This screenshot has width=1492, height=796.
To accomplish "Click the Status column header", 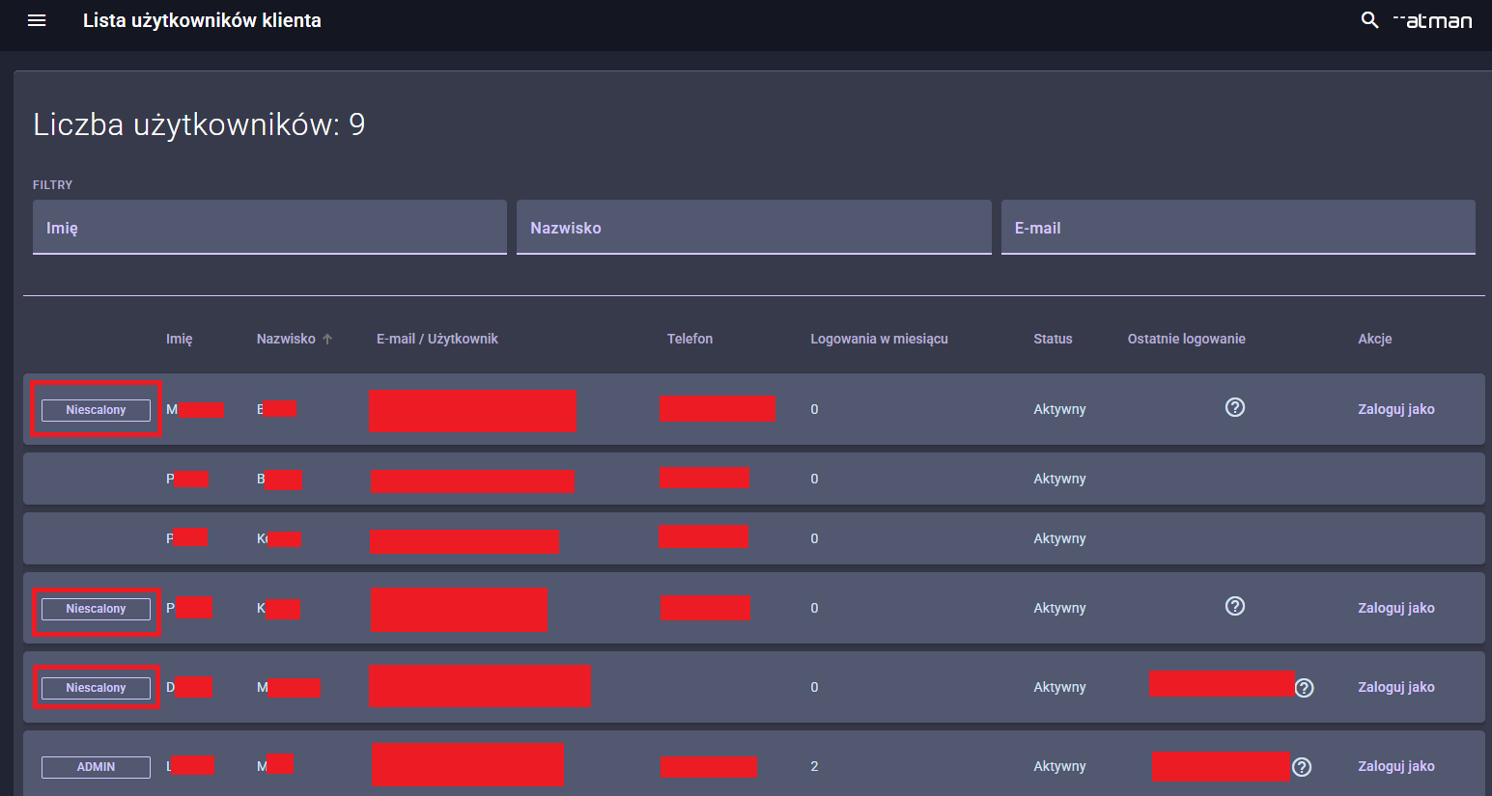I will (1053, 339).
